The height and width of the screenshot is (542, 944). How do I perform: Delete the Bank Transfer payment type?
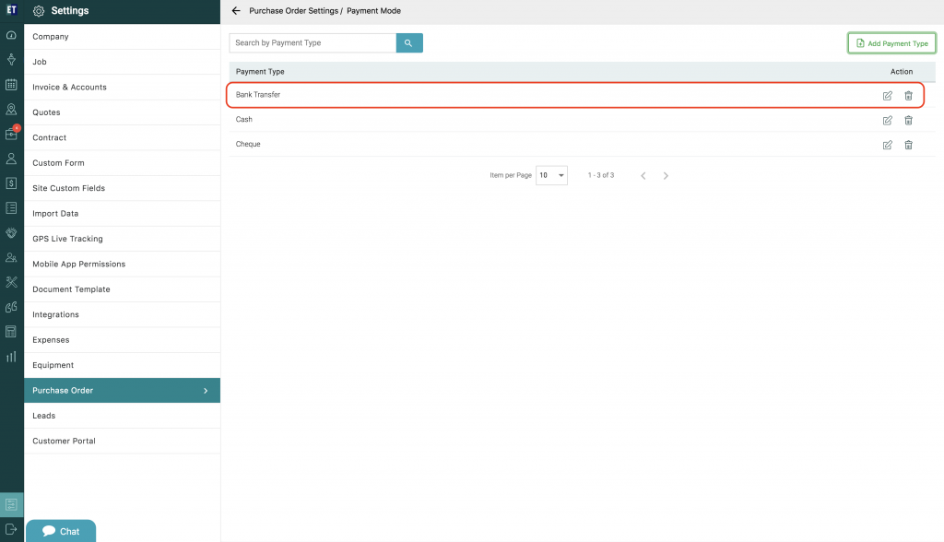tap(908, 95)
